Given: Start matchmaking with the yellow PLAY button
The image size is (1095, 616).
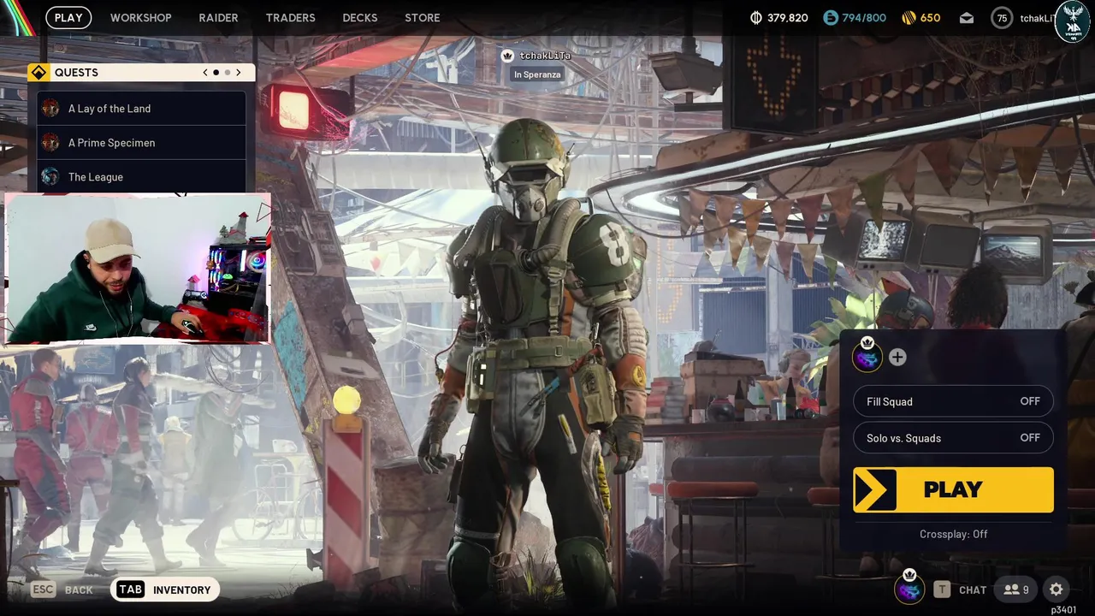Looking at the screenshot, I should tap(953, 490).
